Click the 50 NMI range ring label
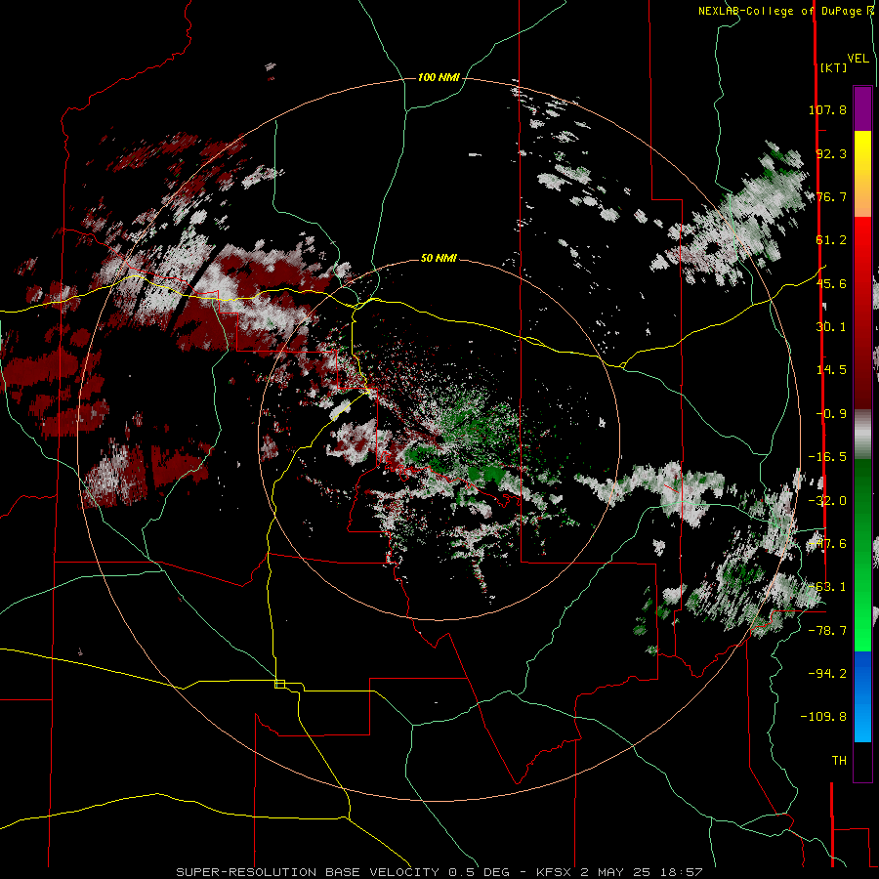Screen dimensions: 879x879 (439, 259)
